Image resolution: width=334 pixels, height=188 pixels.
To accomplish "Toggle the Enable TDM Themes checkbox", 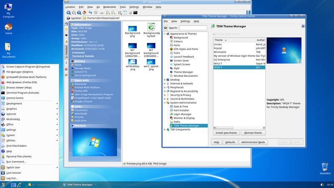I will (214, 34).
